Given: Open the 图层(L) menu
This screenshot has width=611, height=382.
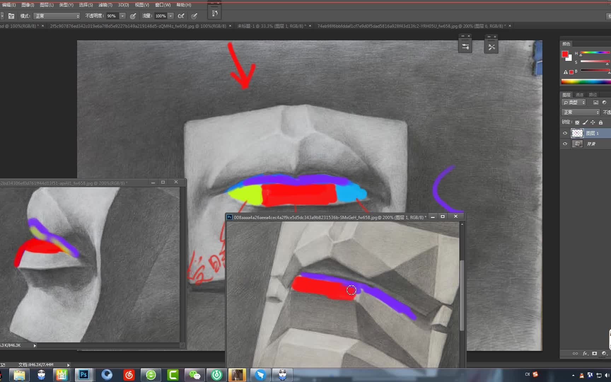Looking at the screenshot, I should tap(47, 5).
